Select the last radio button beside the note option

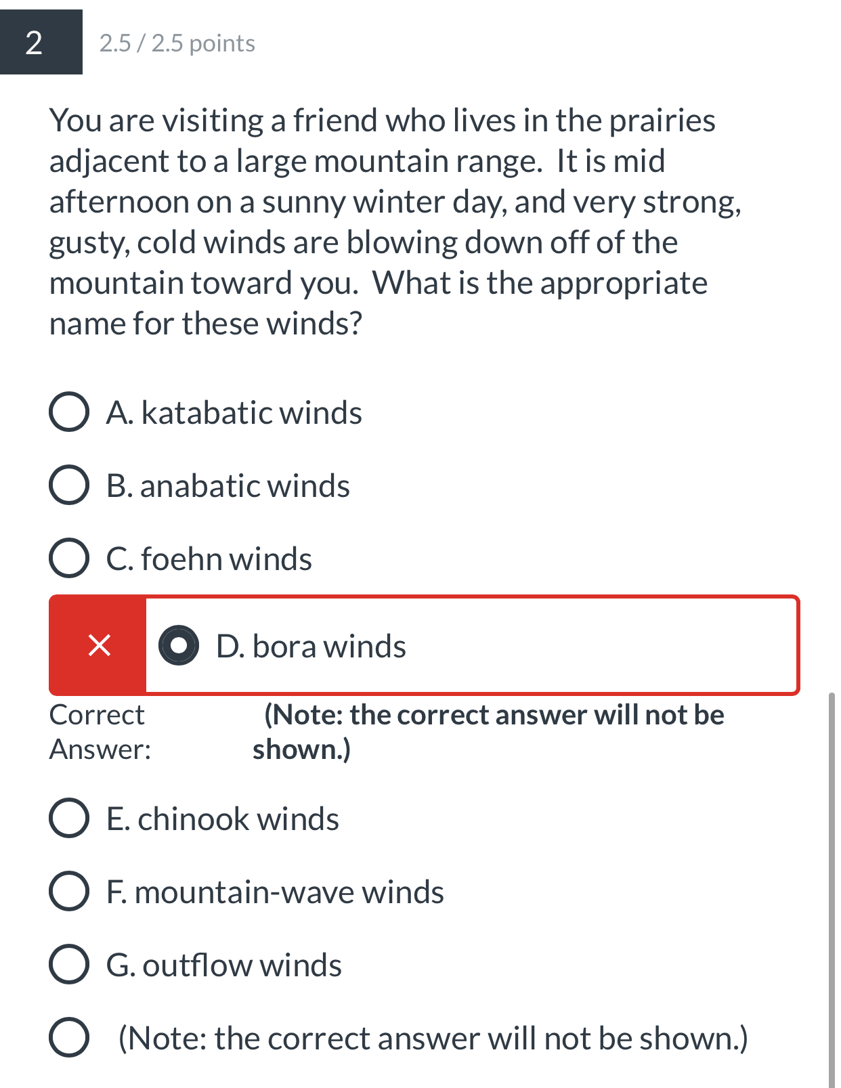pyautogui.click(x=69, y=1037)
